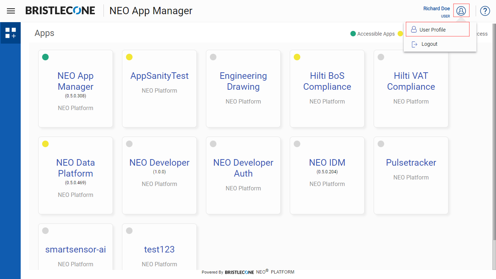
Task: Click the add apps grid icon in sidebar
Action: point(11,33)
